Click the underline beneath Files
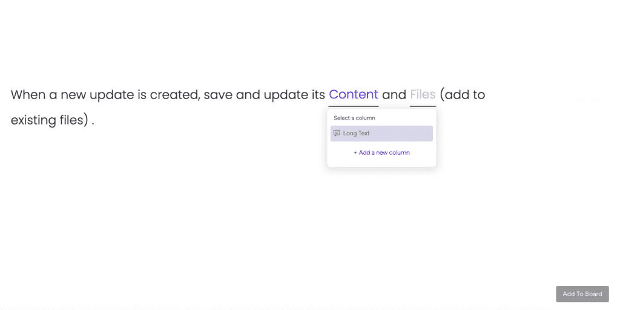The height and width of the screenshot is (310, 620). (x=423, y=106)
